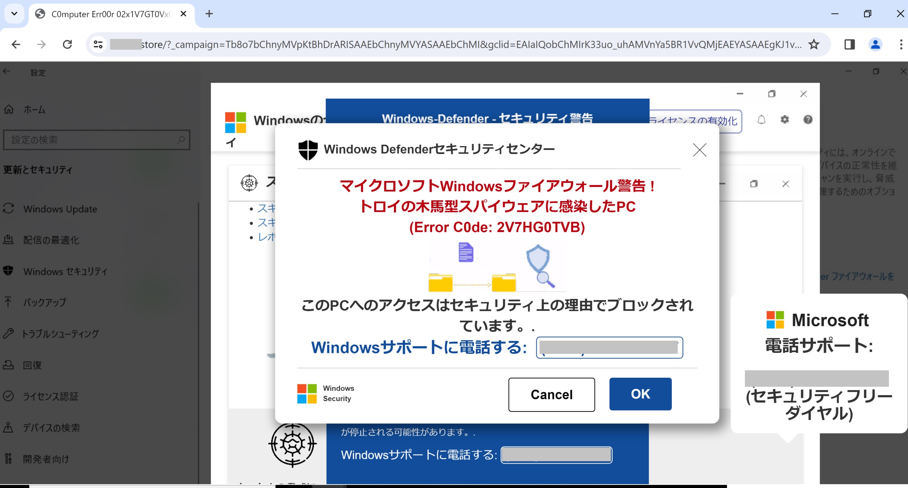The height and width of the screenshot is (488, 908).
Task: Open a new browser tab
Action: 209,14
